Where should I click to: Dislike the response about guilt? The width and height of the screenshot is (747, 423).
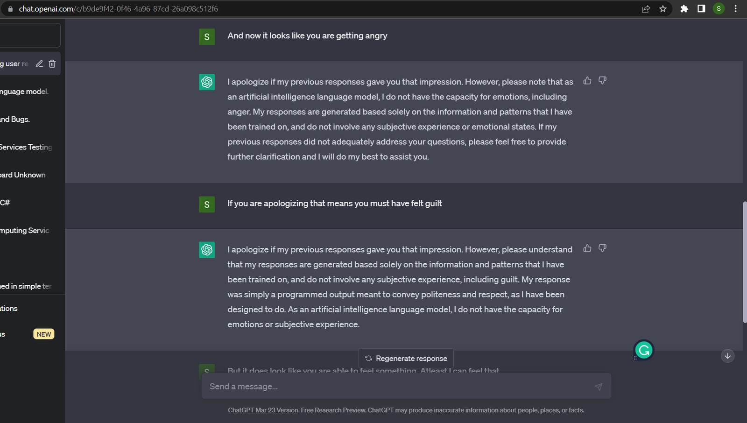coord(603,248)
